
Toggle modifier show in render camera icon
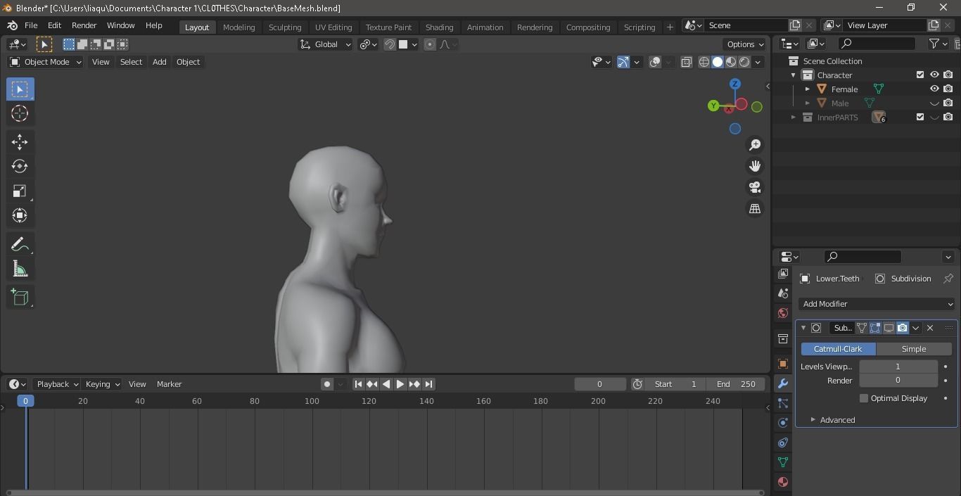point(903,328)
